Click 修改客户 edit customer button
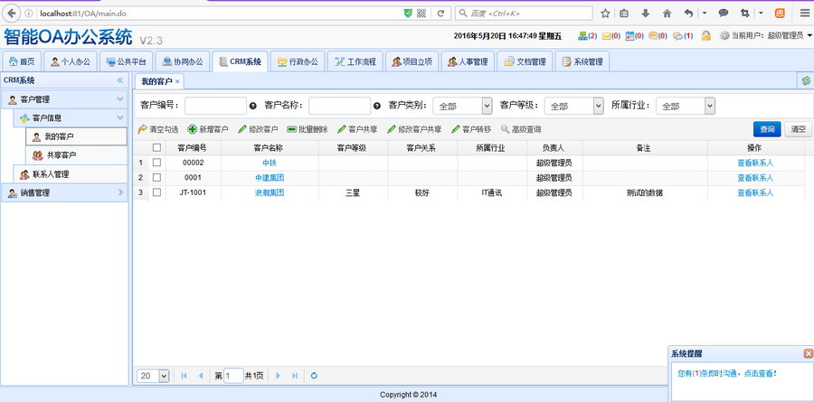This screenshot has width=814, height=402. pos(258,129)
